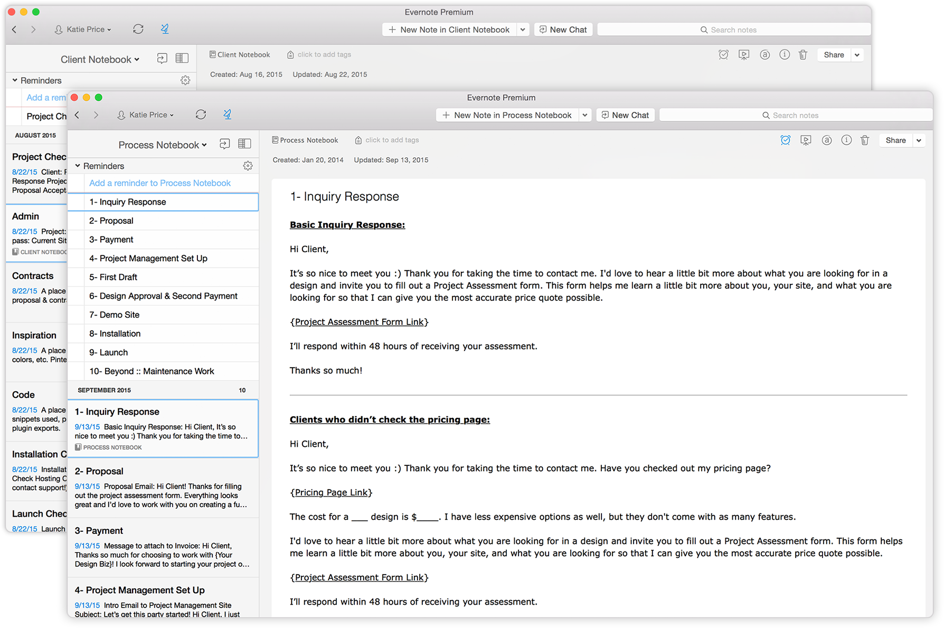Click the Reminders gear icon in back window

[185, 80]
